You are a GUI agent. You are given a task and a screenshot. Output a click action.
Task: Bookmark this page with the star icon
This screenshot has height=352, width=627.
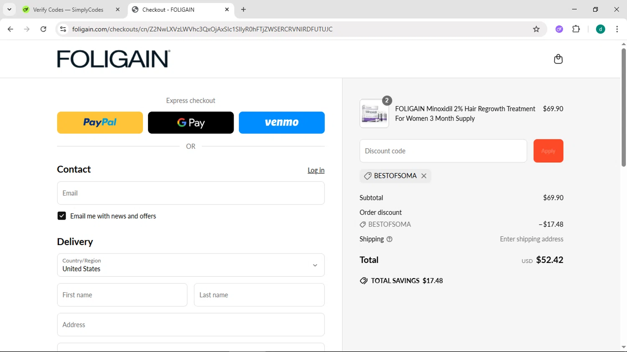pyautogui.click(x=536, y=29)
